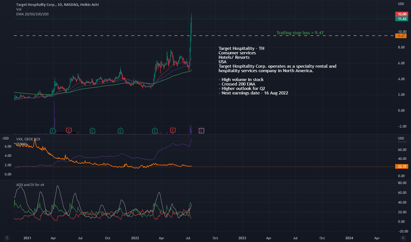Click the '- Crossed 200 EMA' note
This screenshot has height=242, width=411.
[237, 84]
